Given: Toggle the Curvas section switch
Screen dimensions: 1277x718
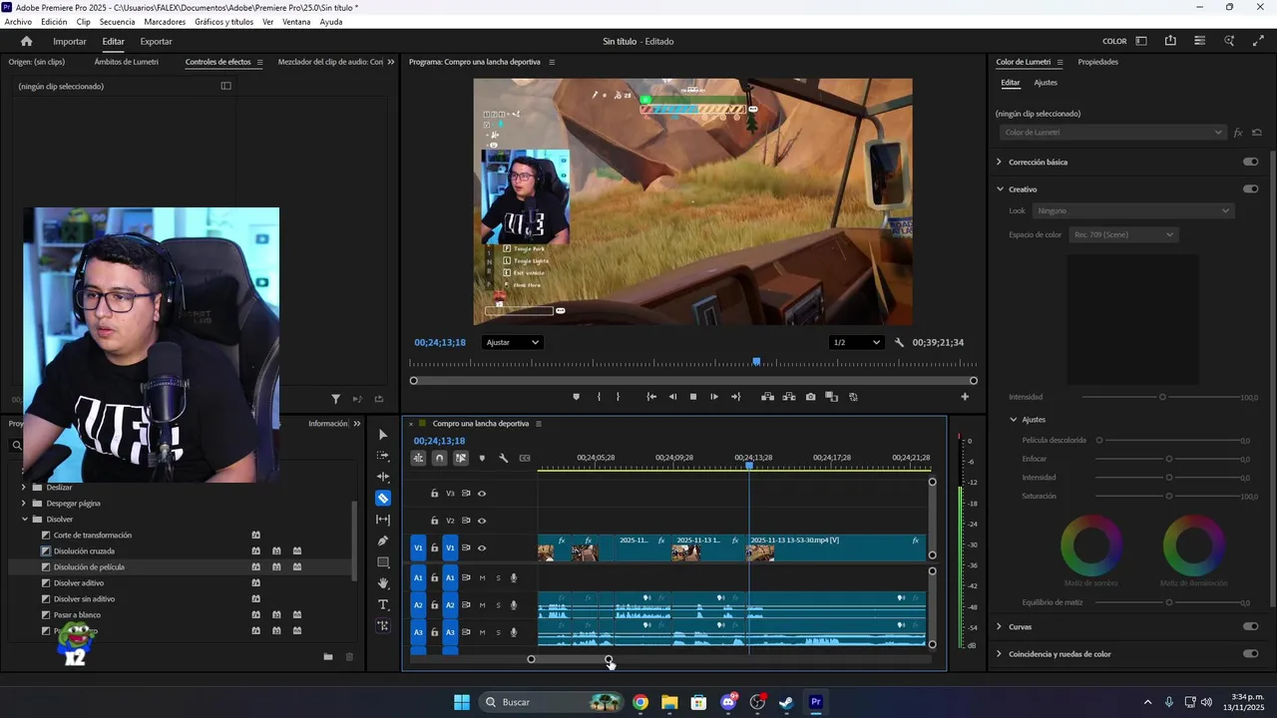Looking at the screenshot, I should [1250, 627].
